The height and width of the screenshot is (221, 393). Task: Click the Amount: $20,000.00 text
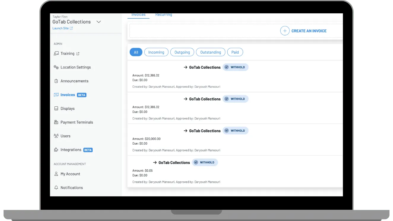pyautogui.click(x=146, y=139)
